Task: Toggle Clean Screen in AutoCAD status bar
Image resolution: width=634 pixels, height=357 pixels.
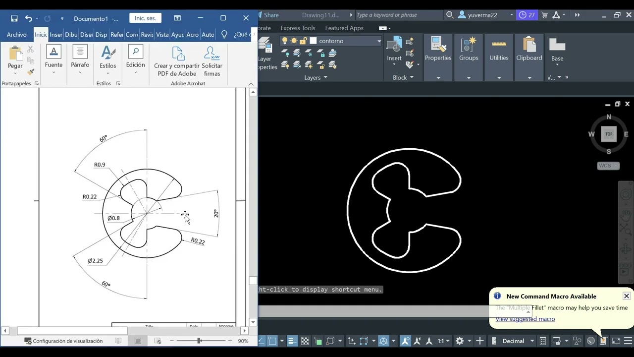Action: click(616, 341)
